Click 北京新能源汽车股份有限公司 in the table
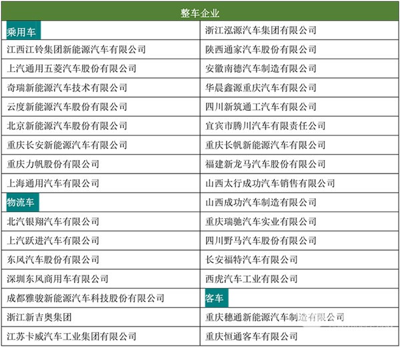Image resolution: width=400 pixels, height=347 pixels. click(x=67, y=125)
